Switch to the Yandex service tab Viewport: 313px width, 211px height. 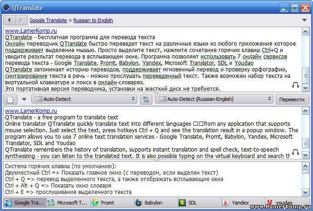point(243,203)
